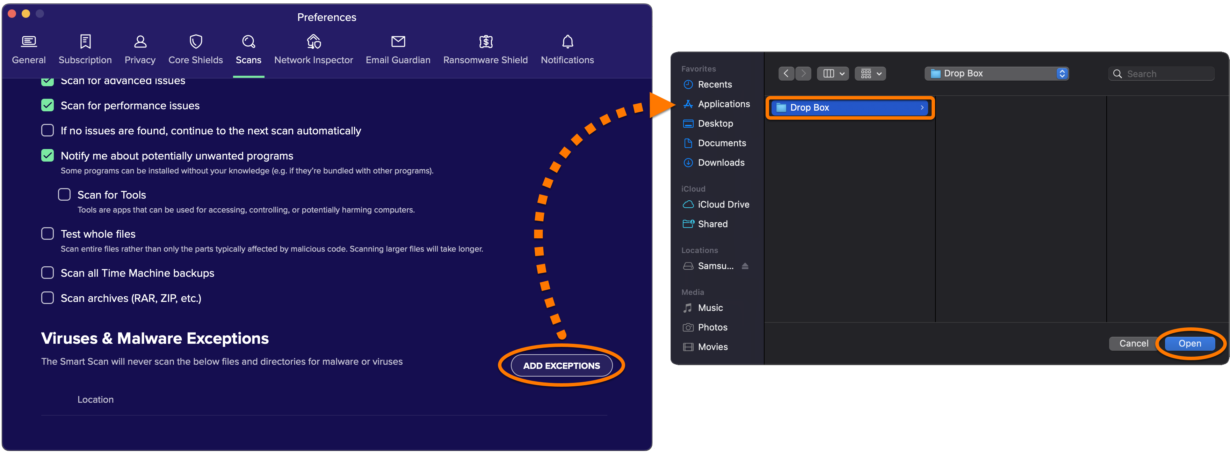
Task: Enable Scan all Time Machine backups
Action: (48, 273)
